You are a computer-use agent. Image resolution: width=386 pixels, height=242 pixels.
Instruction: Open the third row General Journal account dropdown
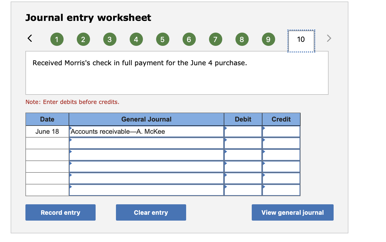[x=146, y=155]
